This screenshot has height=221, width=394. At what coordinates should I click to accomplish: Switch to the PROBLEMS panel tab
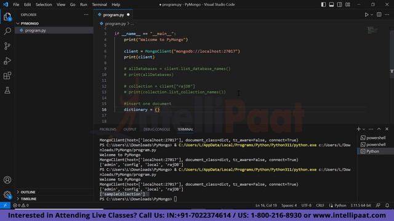pyautogui.click(x=108, y=130)
